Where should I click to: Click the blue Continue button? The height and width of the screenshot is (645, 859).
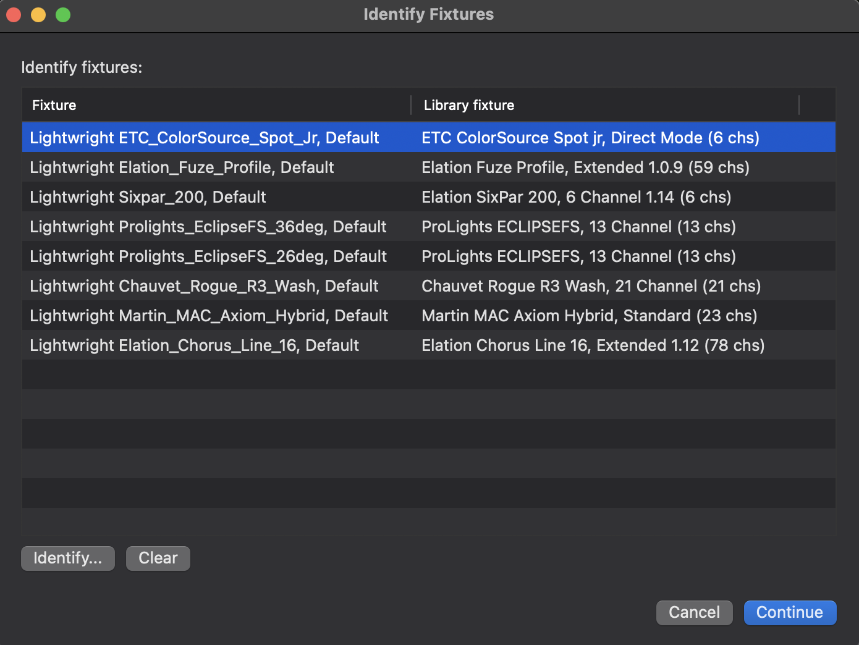point(789,612)
